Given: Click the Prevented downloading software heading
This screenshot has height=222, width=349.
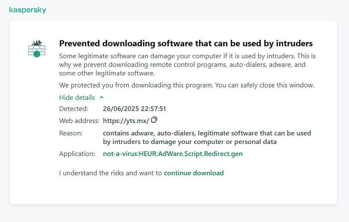Looking at the screenshot, I should point(186,43).
